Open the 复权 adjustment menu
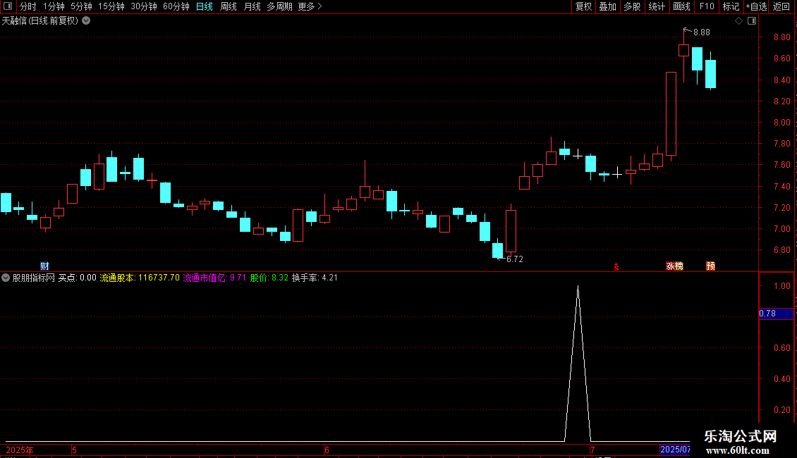 583,6
